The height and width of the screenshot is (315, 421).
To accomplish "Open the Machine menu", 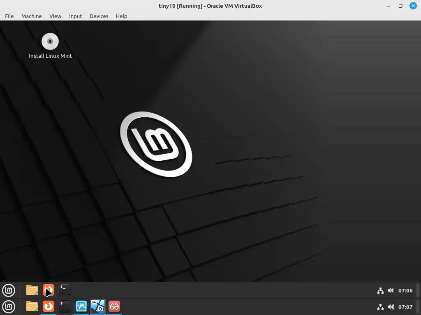I will point(31,16).
